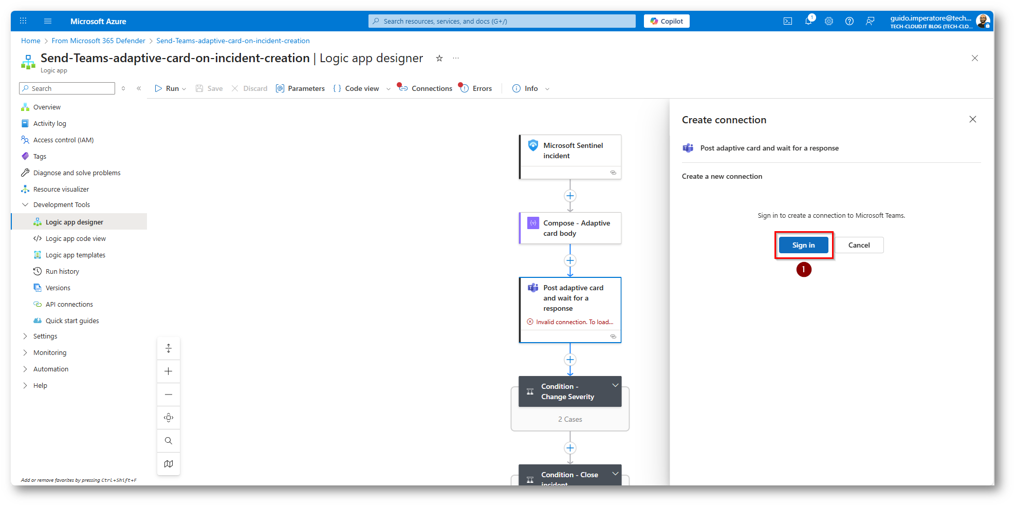
Task: Expand the Help section
Action: pos(25,385)
